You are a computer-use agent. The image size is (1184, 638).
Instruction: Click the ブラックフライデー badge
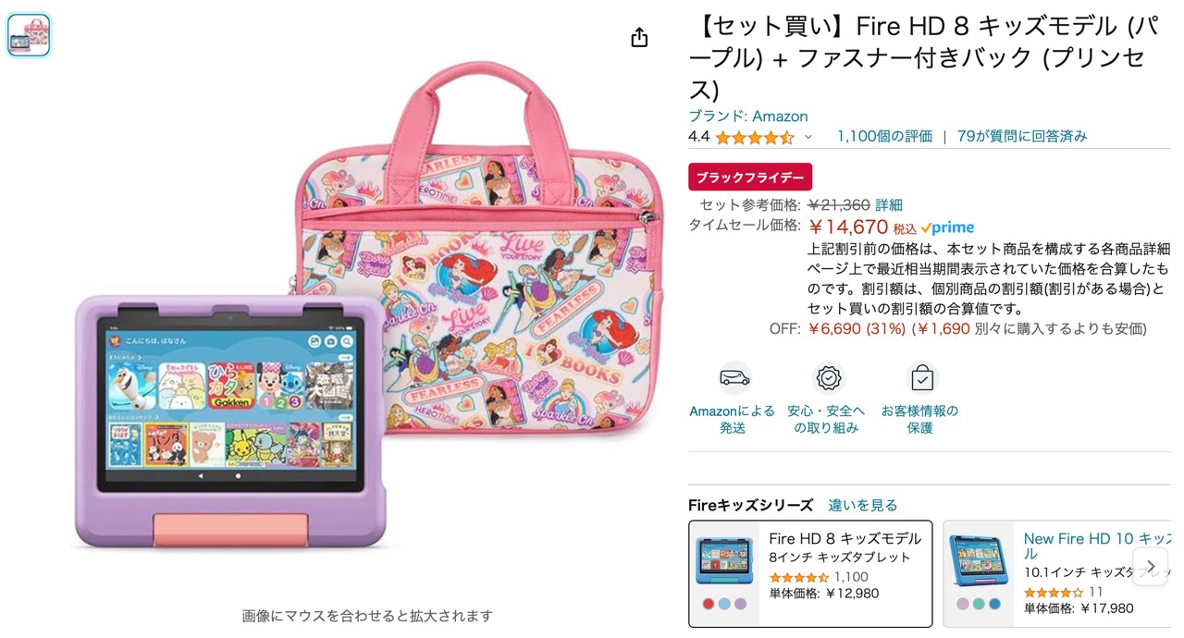(x=750, y=177)
